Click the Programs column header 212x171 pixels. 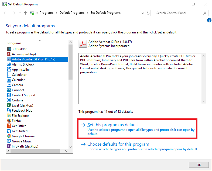pos(15,43)
